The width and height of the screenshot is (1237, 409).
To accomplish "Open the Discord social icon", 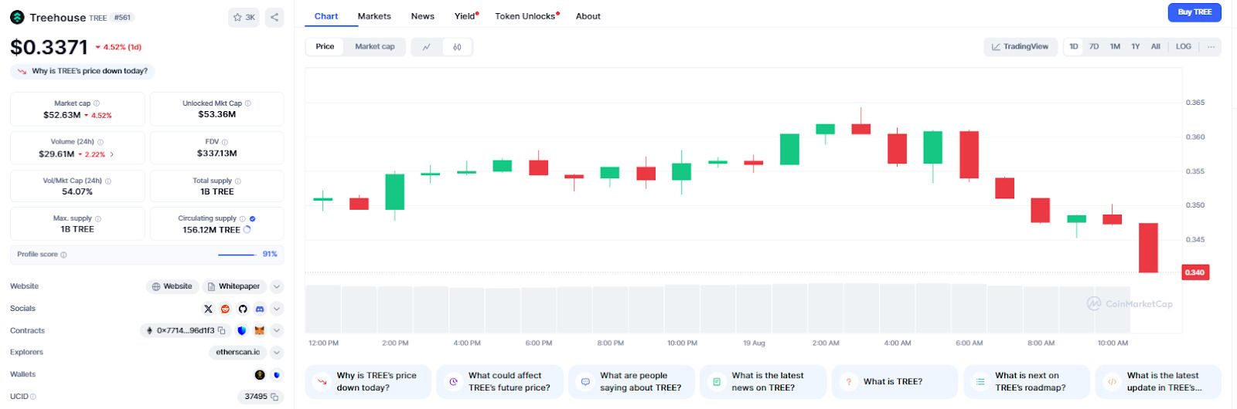I will coord(260,309).
